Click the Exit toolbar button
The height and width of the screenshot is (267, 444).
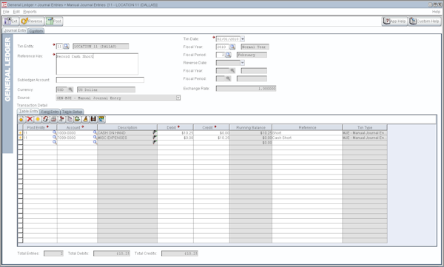(11, 21)
